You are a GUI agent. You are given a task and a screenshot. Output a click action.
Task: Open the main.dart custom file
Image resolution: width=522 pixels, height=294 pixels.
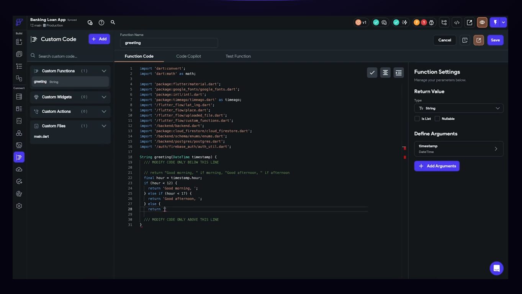(41, 136)
